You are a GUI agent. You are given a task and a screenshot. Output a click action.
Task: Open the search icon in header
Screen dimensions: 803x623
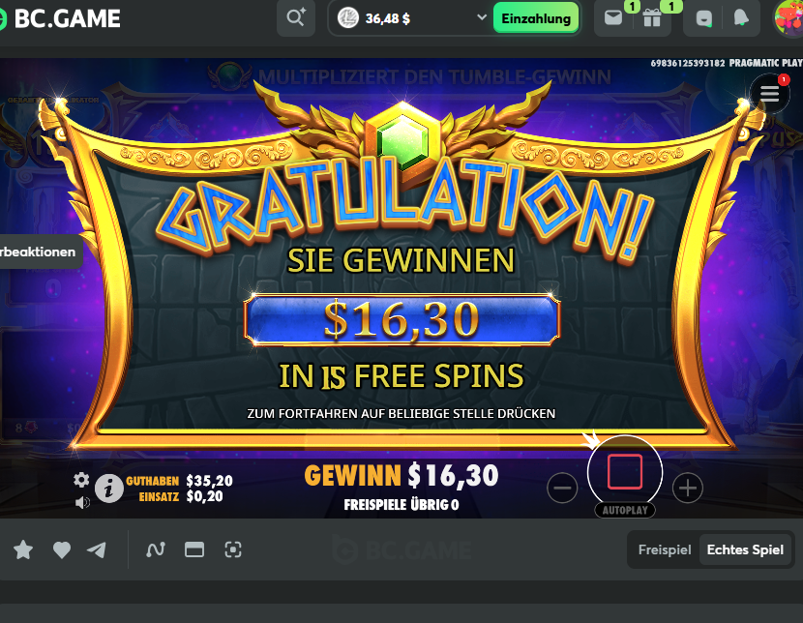pos(296,18)
